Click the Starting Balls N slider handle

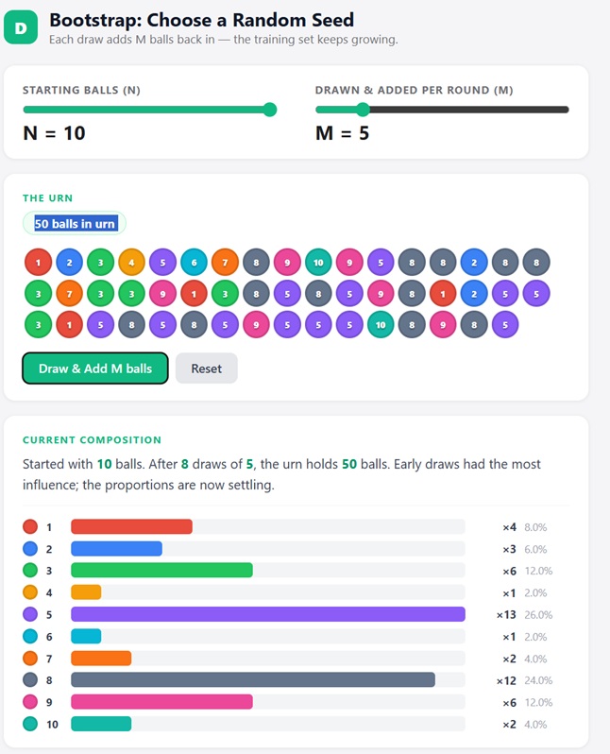coord(270,110)
